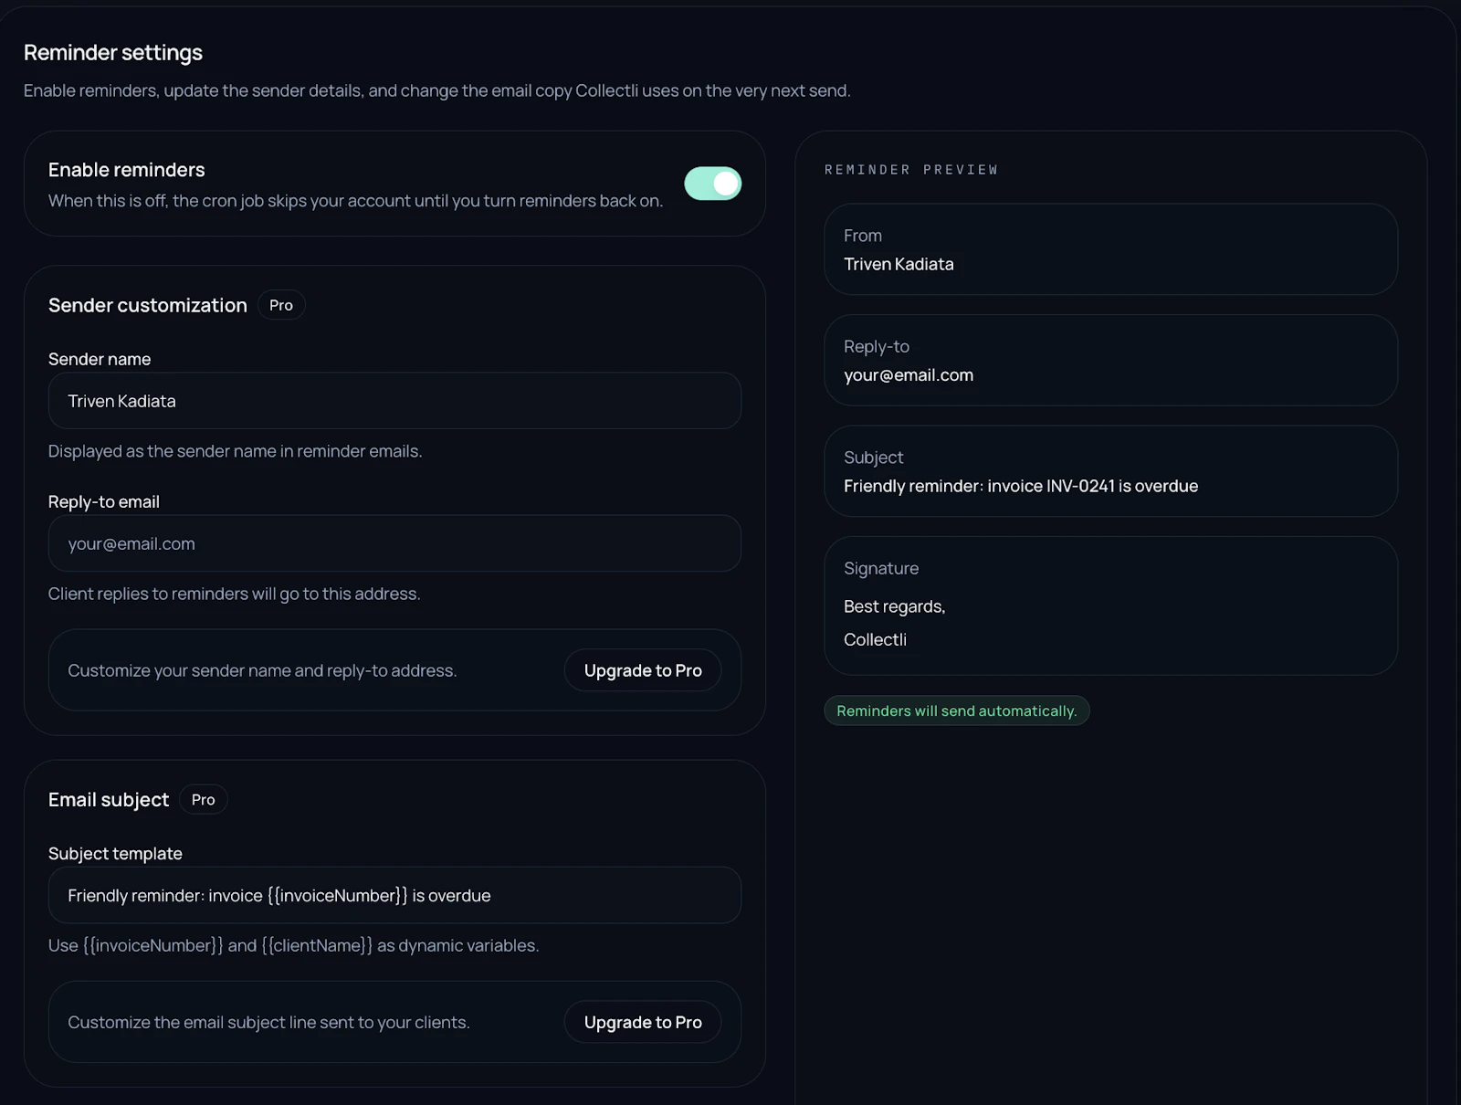Select the Reply-to field in reminder preview

(x=1109, y=361)
